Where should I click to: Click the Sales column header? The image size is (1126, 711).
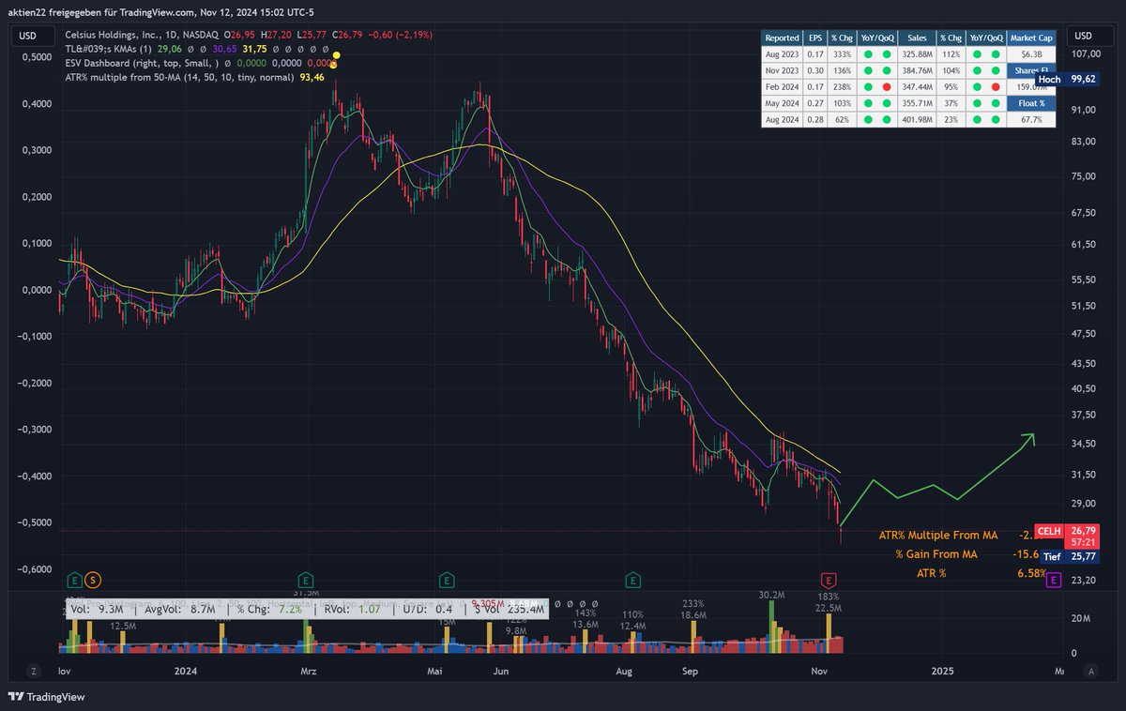[x=917, y=38]
